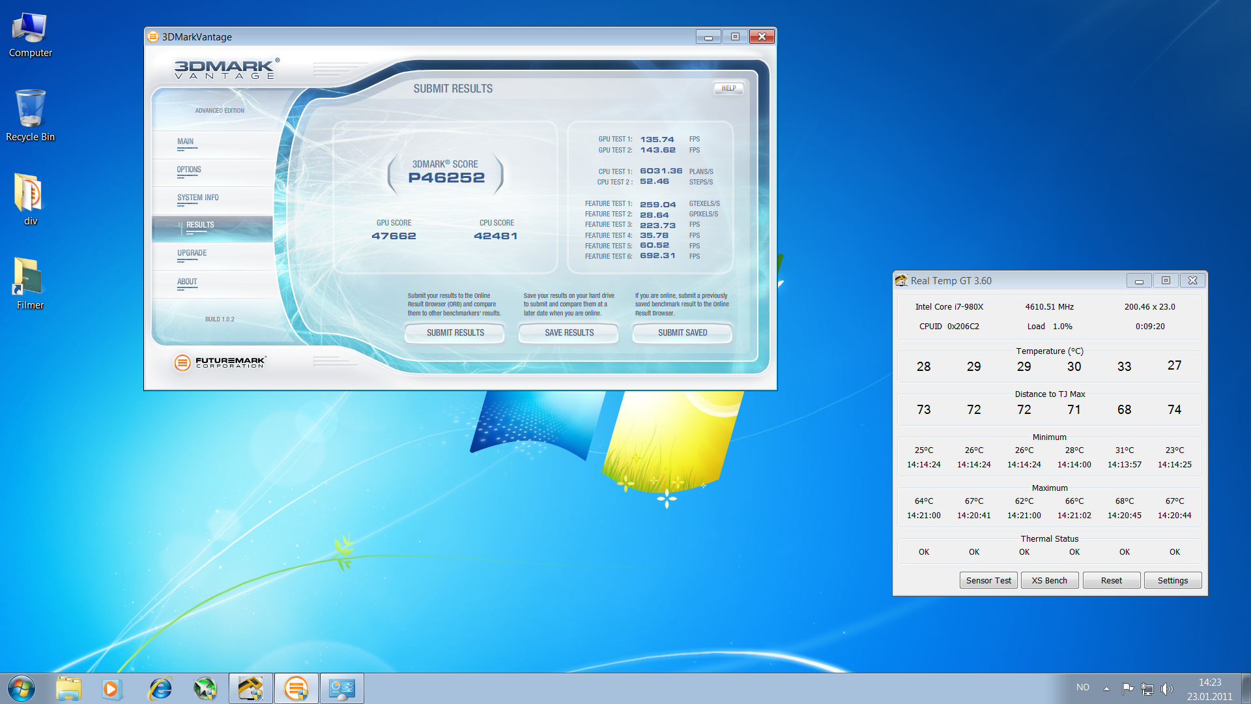Click the 200.46 x 23.0 multiplier text
The image size is (1251, 704).
coord(1149,306)
